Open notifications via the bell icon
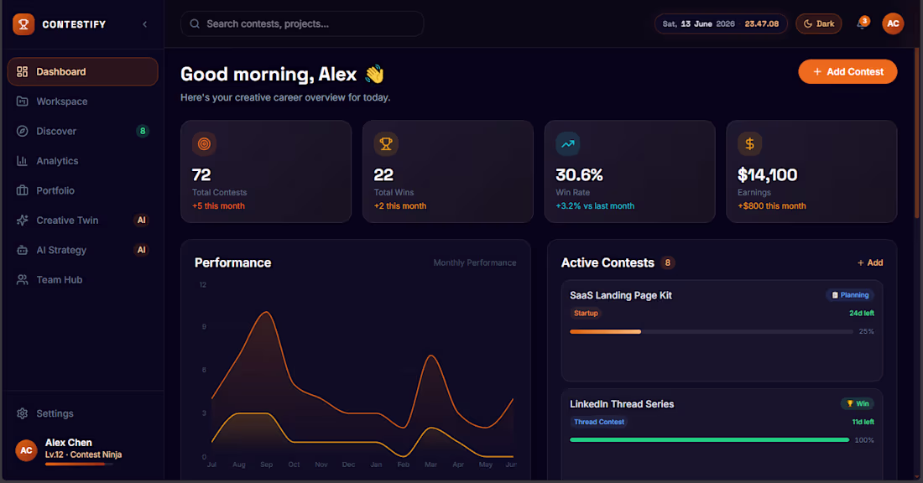This screenshot has width=923, height=483. tap(861, 24)
